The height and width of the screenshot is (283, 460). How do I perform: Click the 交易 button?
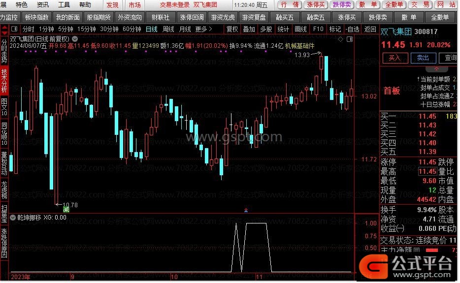[420, 5]
